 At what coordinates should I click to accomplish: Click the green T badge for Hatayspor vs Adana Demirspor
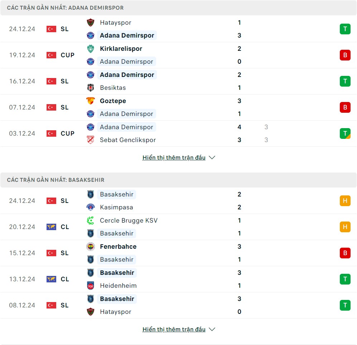point(345,29)
